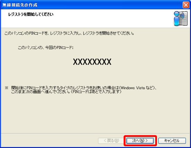Click the キャンセル button
The width and height of the screenshot is (191, 148).
[172, 141]
